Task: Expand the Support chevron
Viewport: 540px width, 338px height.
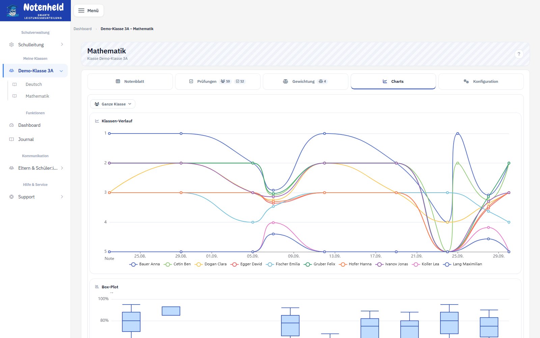Action: click(62, 197)
